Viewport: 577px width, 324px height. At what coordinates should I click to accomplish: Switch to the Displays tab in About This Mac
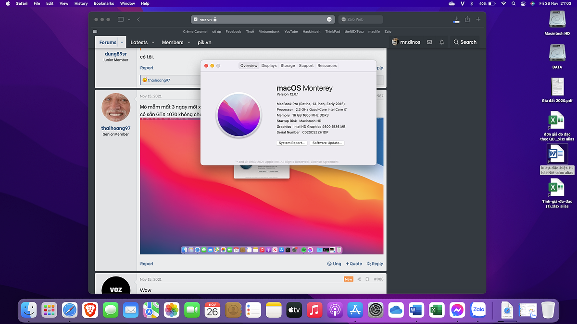tap(269, 66)
